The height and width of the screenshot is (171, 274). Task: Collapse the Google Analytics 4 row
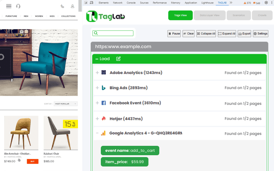point(97,133)
